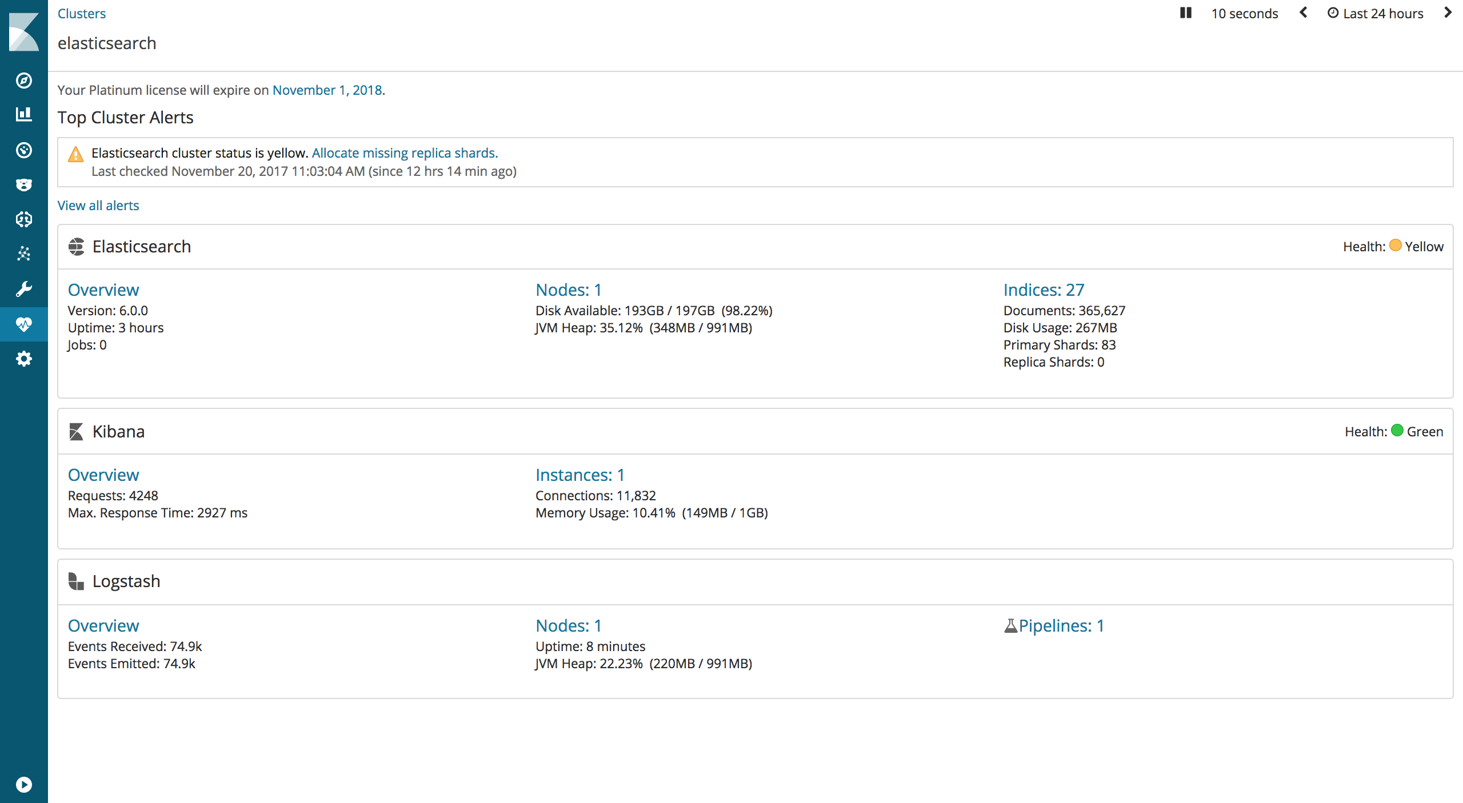Open Allocate missing replica shards link

click(404, 152)
